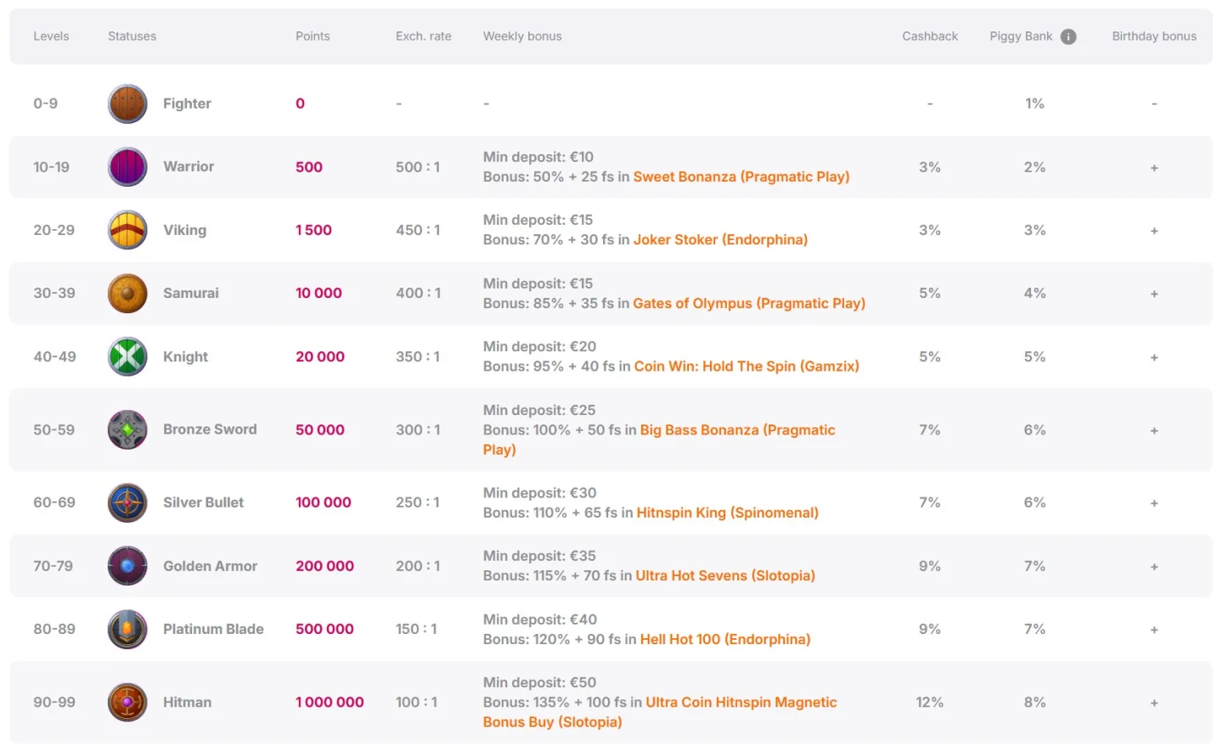Click the green Knight shield icon

tap(127, 356)
